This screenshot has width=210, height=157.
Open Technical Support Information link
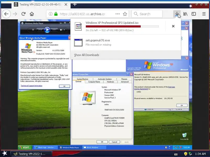pyautogui.click(x=31, y=86)
